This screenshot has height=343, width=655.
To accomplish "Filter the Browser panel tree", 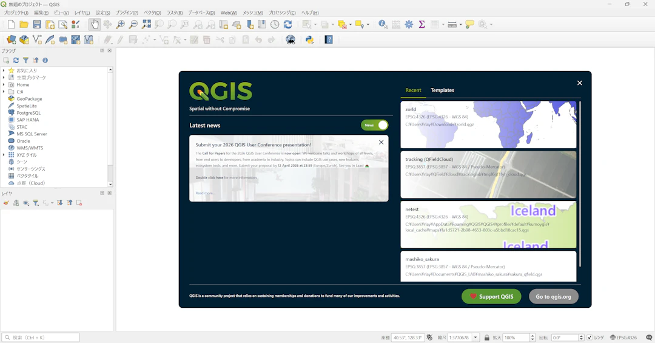I will pos(25,60).
